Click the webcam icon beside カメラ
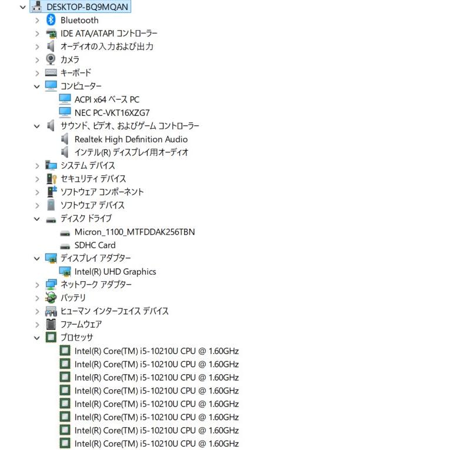Image resolution: width=450 pixels, height=450 pixels. pyautogui.click(x=51, y=59)
